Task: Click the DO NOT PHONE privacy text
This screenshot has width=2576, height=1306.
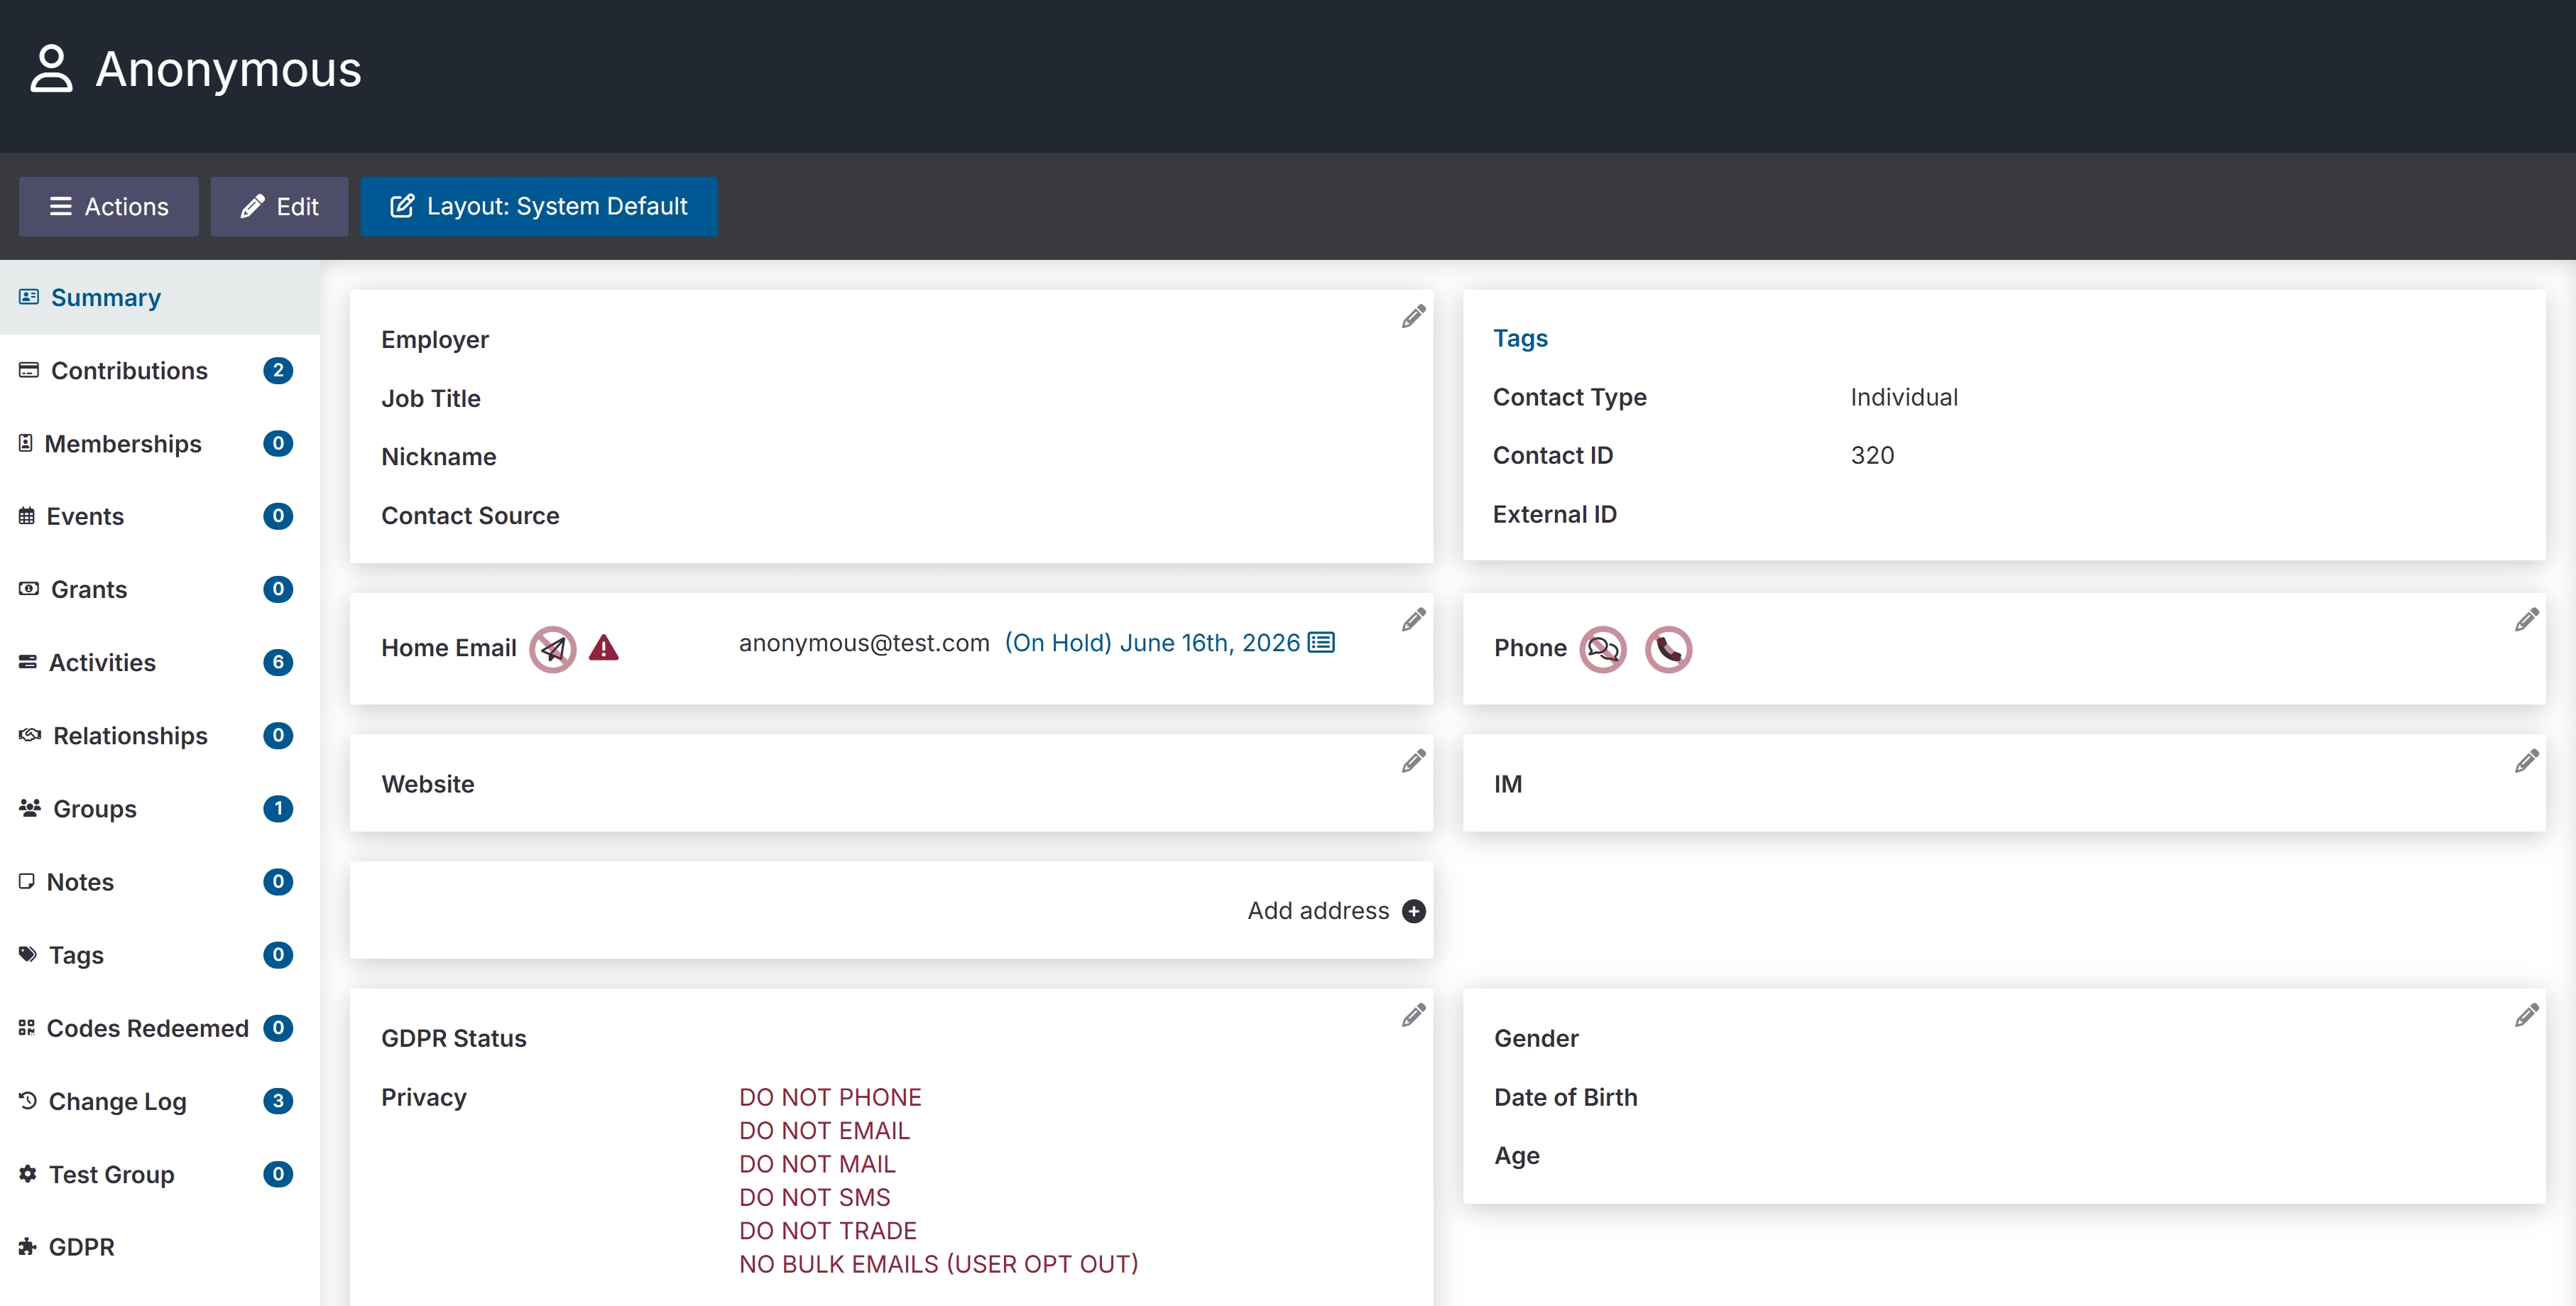Action: coord(830,1097)
